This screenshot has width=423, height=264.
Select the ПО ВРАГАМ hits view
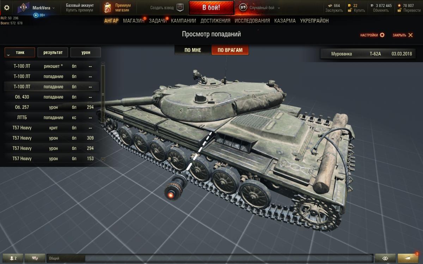point(230,50)
